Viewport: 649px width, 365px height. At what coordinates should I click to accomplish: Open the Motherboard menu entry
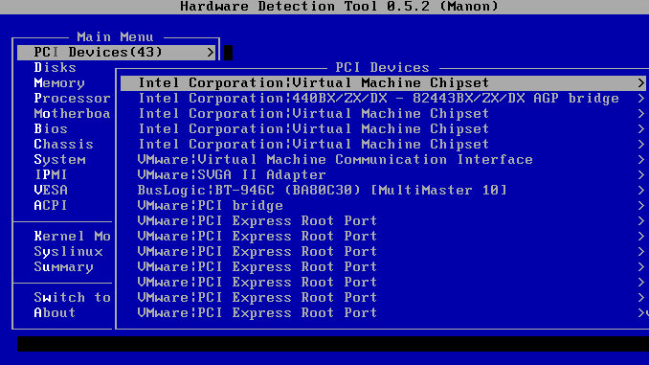click(x=72, y=113)
